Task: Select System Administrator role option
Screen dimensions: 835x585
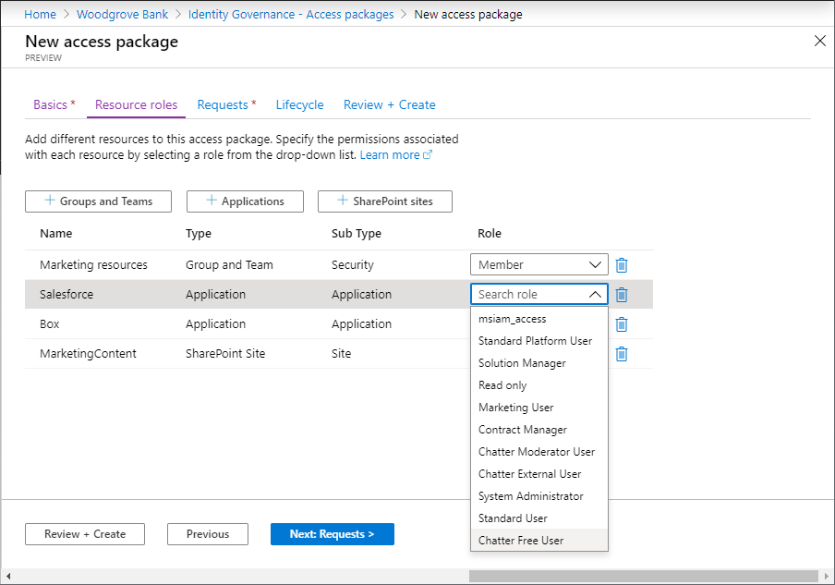Action: (x=530, y=496)
